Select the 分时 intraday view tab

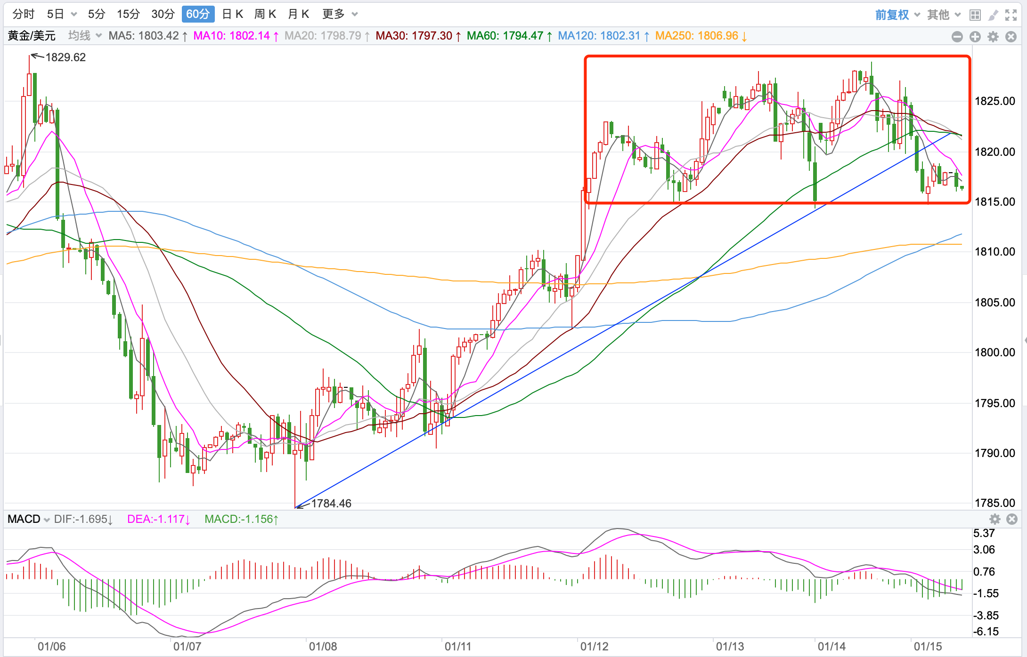click(x=23, y=14)
